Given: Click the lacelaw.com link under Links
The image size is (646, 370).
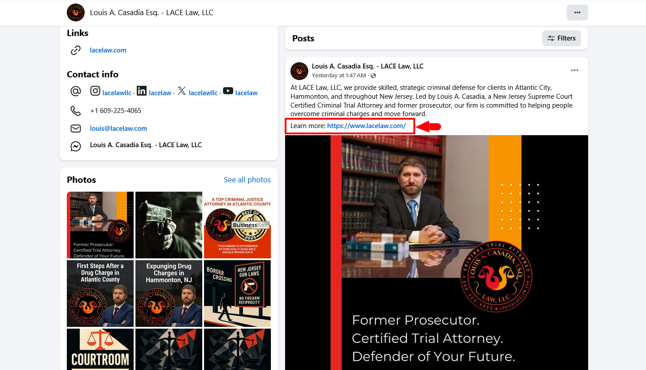Looking at the screenshot, I should click(108, 50).
